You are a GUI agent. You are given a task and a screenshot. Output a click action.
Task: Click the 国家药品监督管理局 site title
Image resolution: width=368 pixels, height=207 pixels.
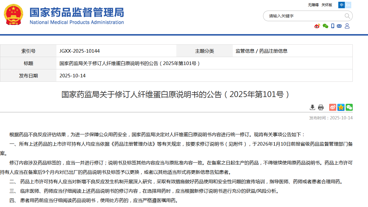(77, 13)
